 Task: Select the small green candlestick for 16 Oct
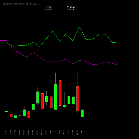(x=64, y=106)
